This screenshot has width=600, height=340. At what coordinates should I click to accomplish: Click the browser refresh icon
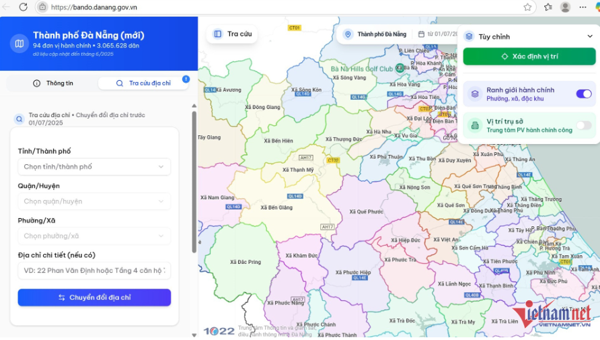pyautogui.click(x=23, y=7)
